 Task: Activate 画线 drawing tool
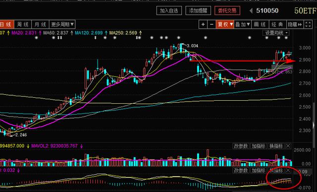(260, 24)
